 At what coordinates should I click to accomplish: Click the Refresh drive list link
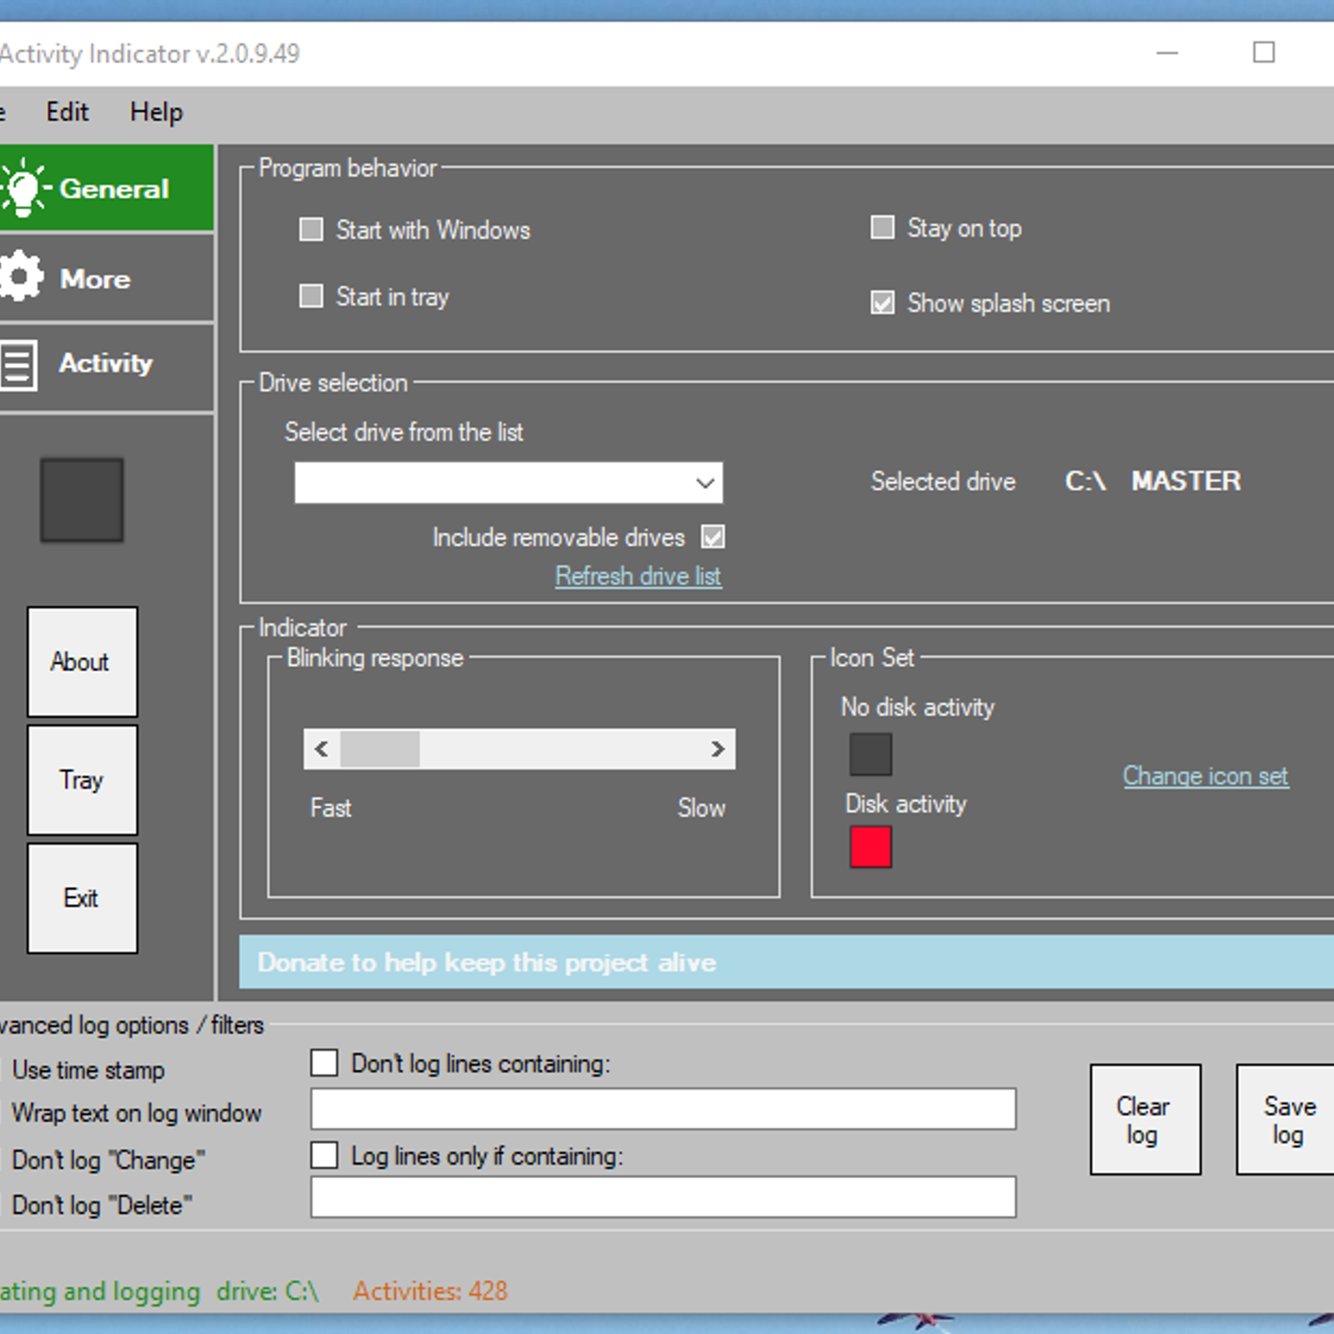[638, 576]
